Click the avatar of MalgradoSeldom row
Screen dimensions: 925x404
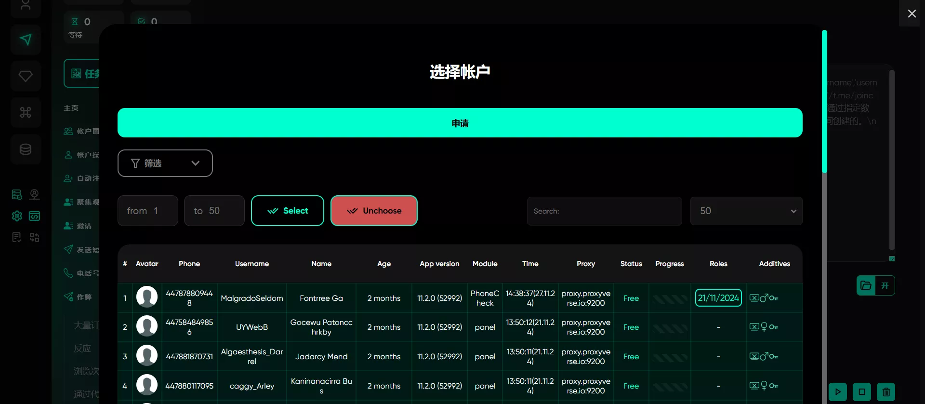(147, 297)
